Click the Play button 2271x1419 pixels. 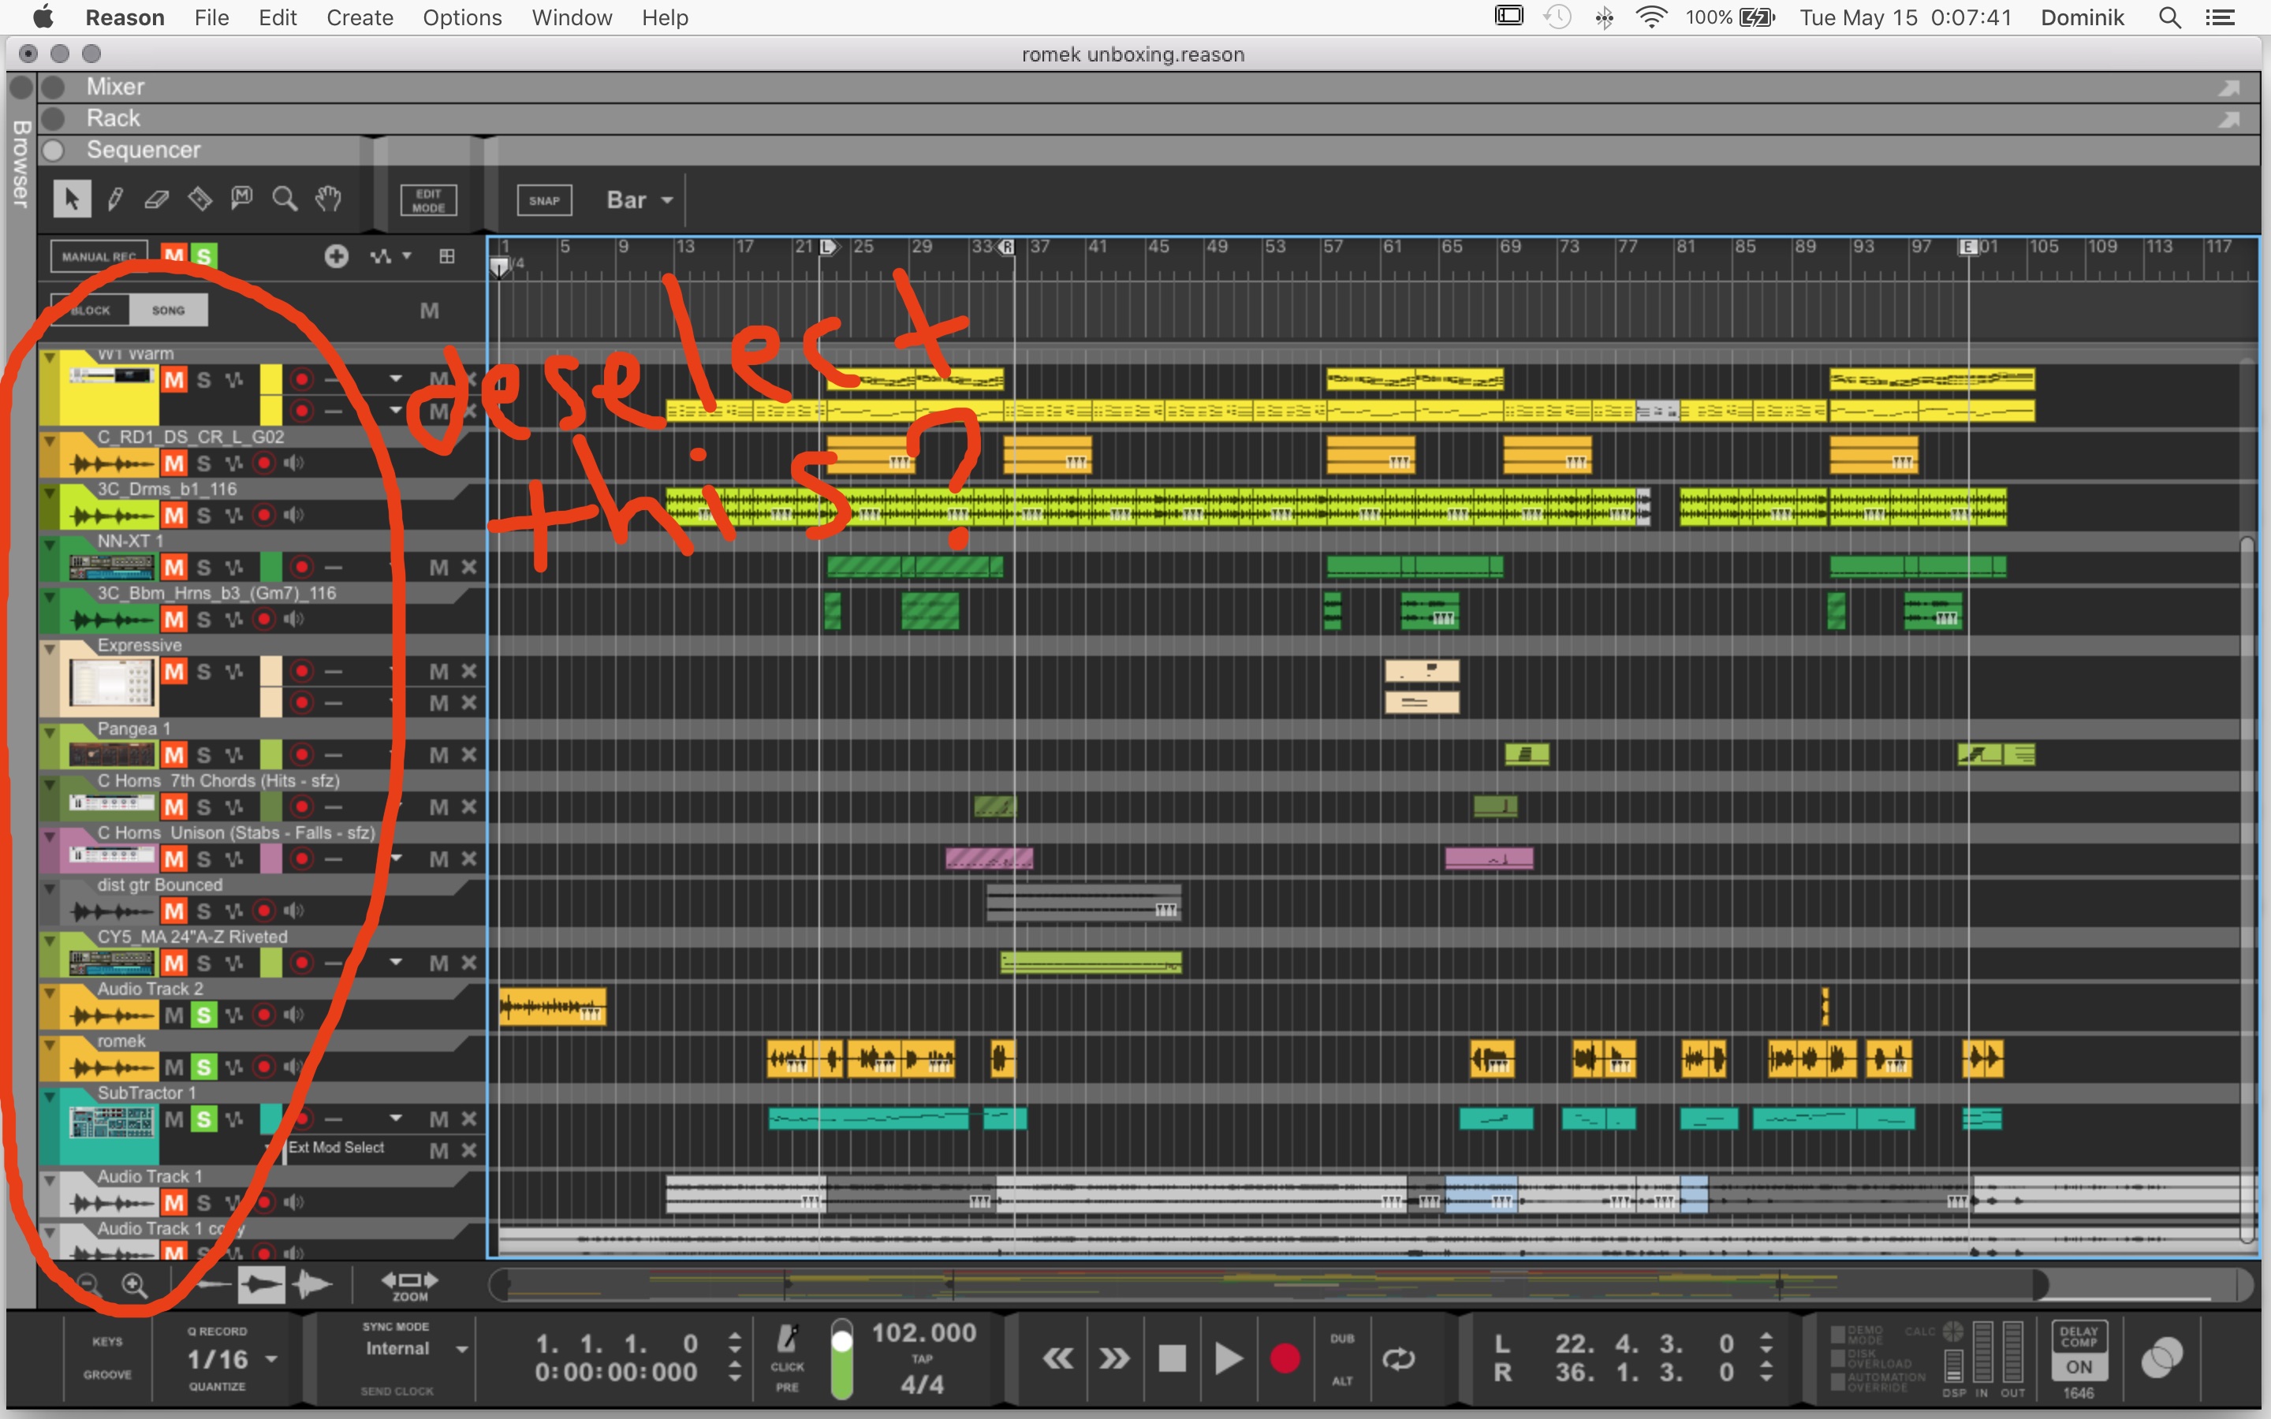[x=1228, y=1358]
